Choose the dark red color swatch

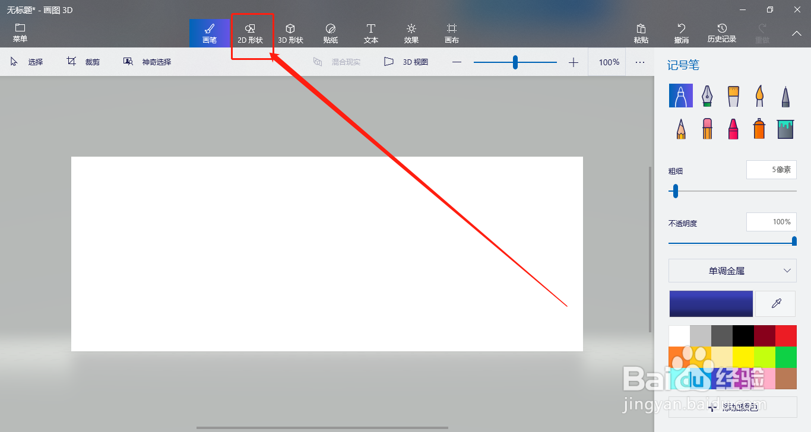765,336
